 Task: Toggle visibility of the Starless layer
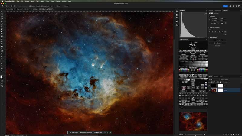tap(209, 90)
